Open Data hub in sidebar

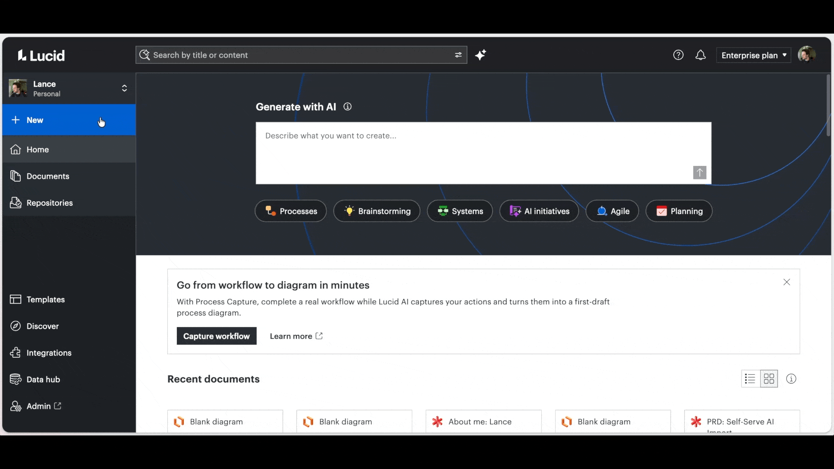[69, 380]
